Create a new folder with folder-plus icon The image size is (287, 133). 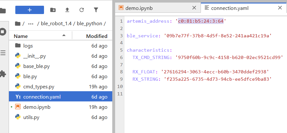point(53,10)
